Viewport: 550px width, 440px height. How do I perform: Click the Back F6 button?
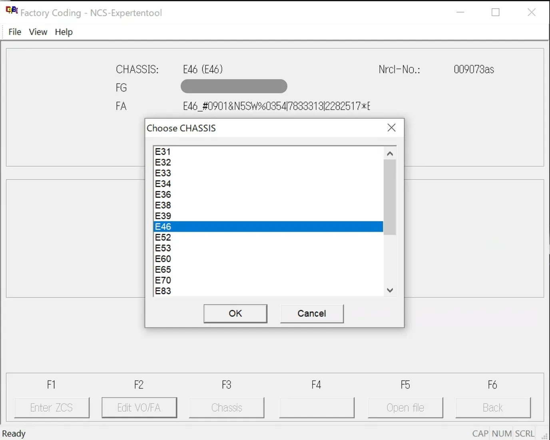tap(493, 408)
